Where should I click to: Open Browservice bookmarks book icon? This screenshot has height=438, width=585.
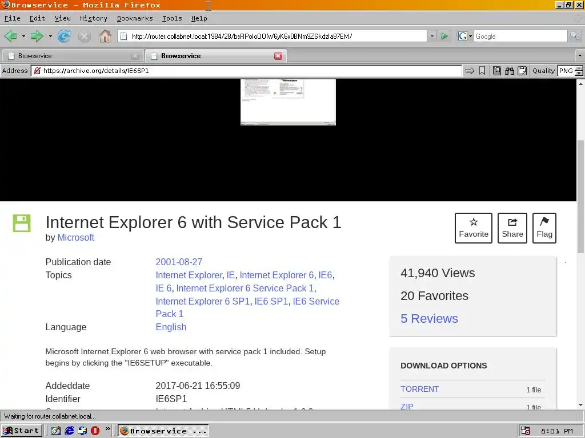pyautogui.click(x=497, y=71)
